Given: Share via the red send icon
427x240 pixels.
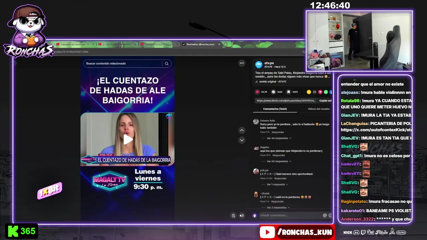Looking at the screenshot, I should tap(320, 92).
